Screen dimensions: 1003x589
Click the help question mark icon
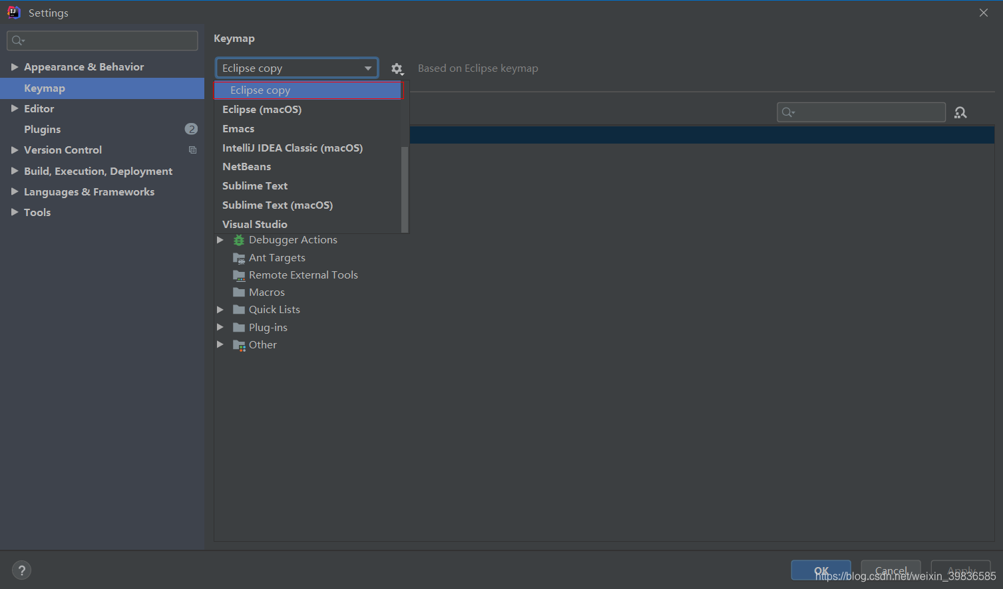click(x=21, y=570)
